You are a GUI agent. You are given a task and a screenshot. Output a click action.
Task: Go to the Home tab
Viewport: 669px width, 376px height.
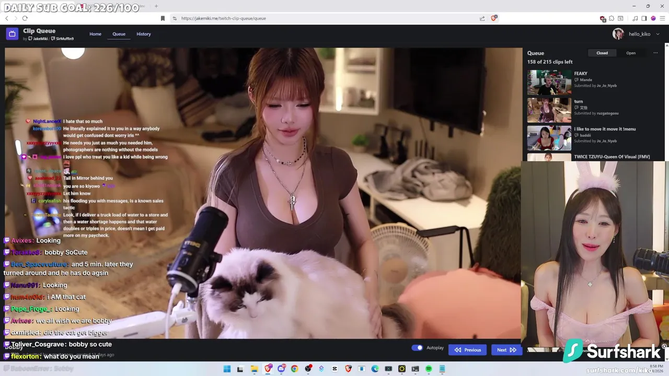(95, 34)
